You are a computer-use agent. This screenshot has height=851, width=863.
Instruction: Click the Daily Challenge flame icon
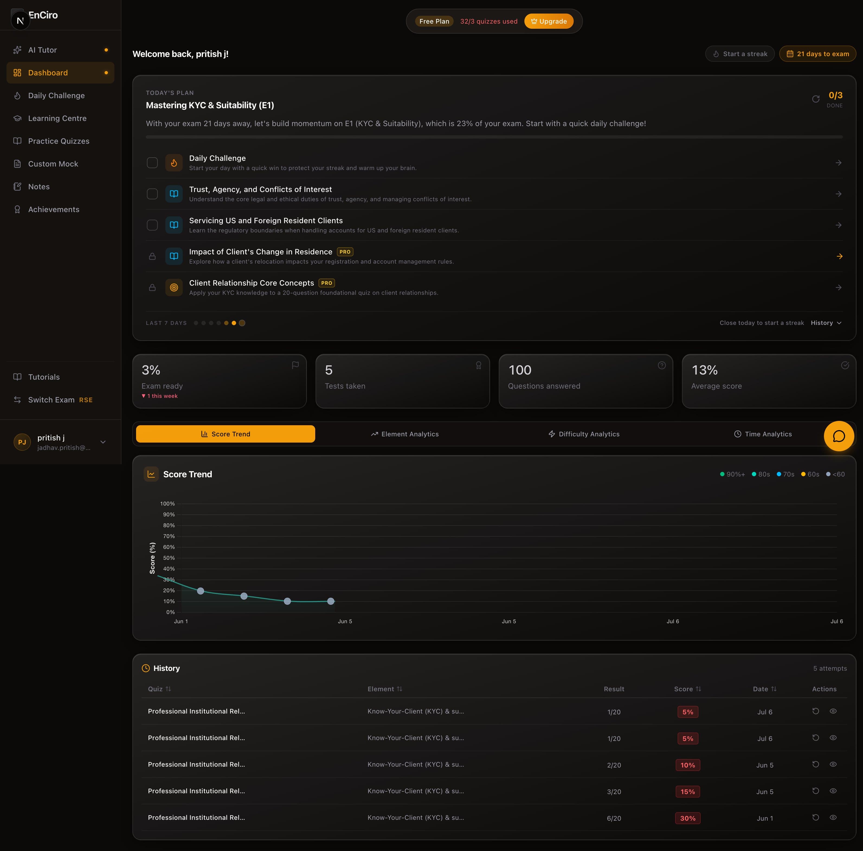click(174, 163)
